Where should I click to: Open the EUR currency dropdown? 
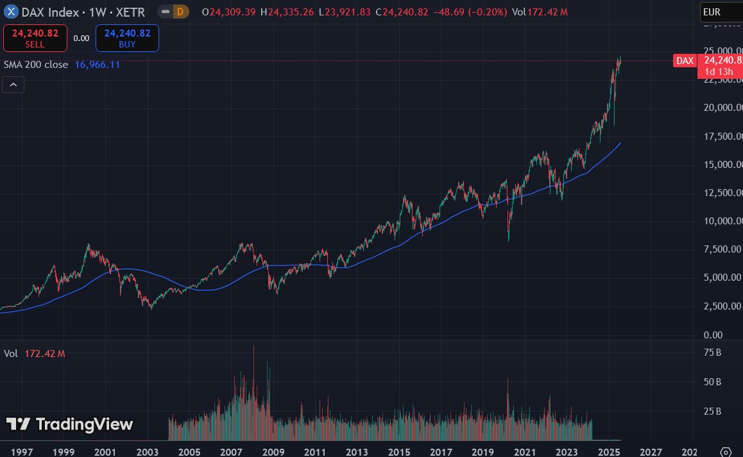click(x=721, y=12)
